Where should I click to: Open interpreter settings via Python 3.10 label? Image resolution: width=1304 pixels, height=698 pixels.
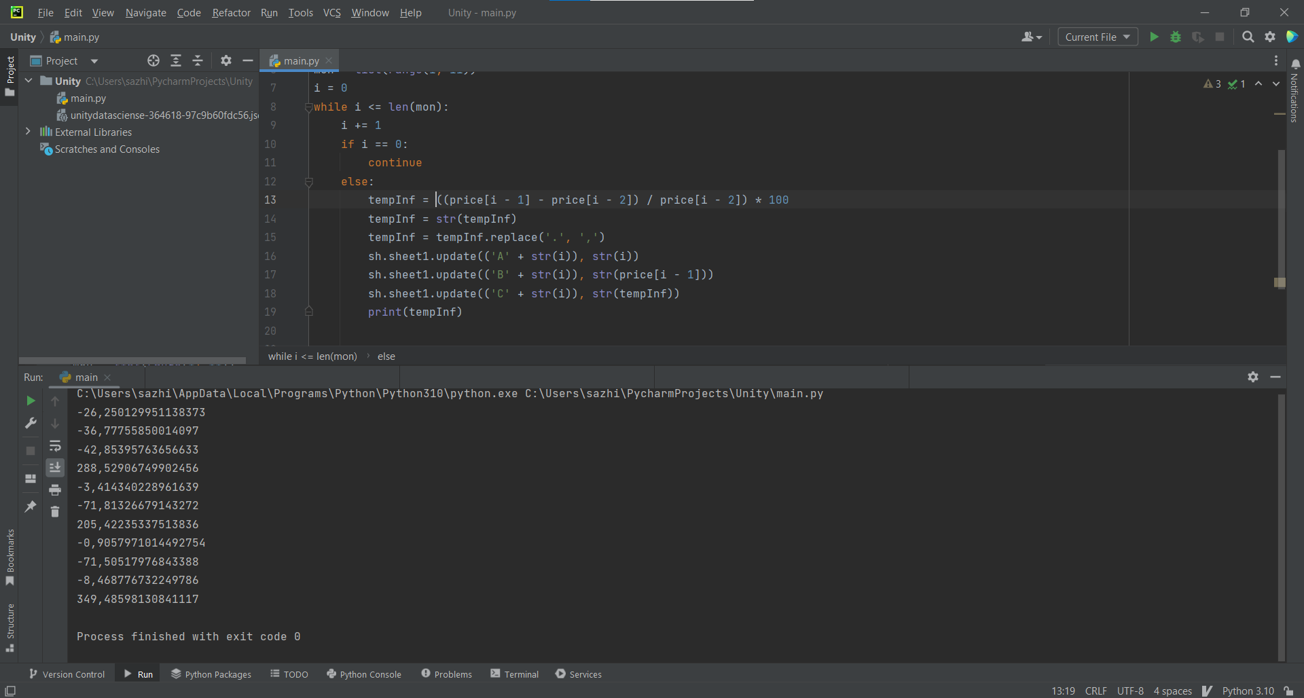click(1250, 691)
